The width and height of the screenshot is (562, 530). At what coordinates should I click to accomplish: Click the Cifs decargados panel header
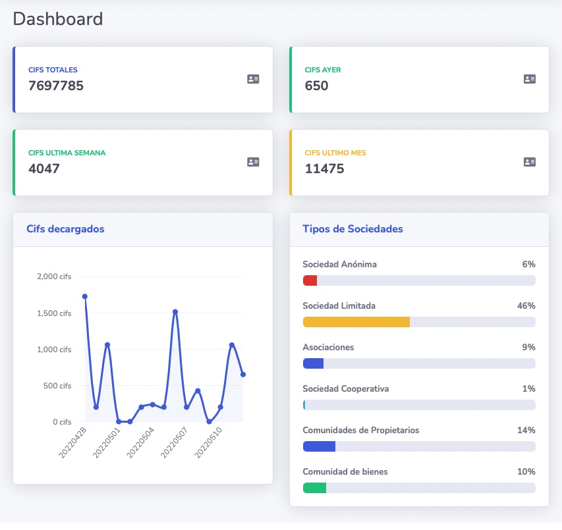click(65, 229)
